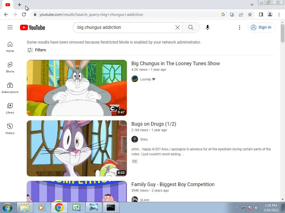Open the YouTube hamburger guide menu
This screenshot has width=285, height=213.
[x=10, y=27]
